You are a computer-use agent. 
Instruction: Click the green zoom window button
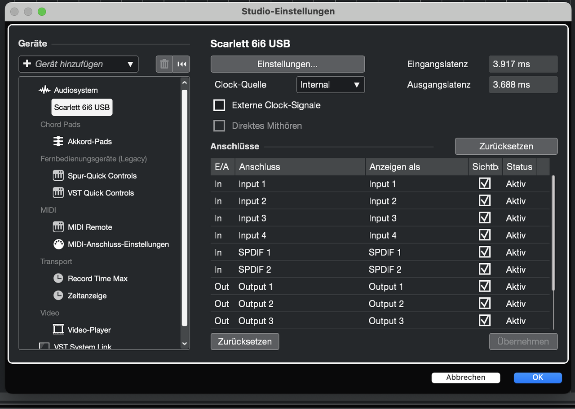pyautogui.click(x=42, y=11)
